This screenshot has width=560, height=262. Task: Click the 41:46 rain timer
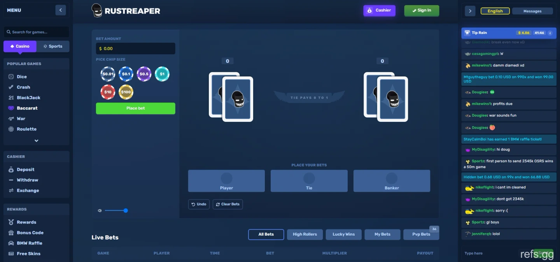click(x=539, y=33)
